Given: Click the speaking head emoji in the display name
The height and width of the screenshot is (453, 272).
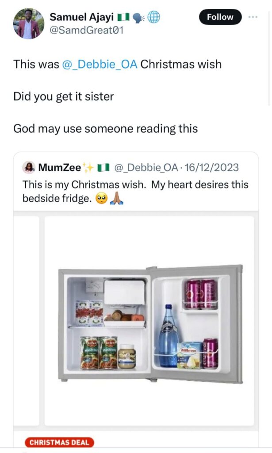Looking at the screenshot, I should pos(137,18).
